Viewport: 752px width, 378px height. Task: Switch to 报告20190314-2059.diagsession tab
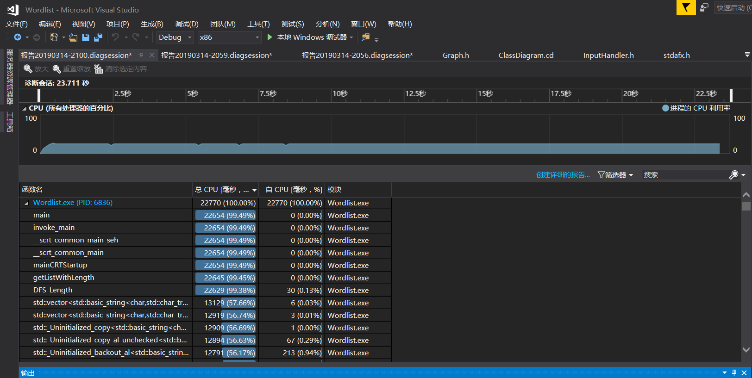click(216, 55)
